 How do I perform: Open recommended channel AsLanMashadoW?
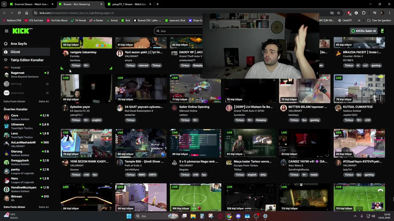pos(26,144)
